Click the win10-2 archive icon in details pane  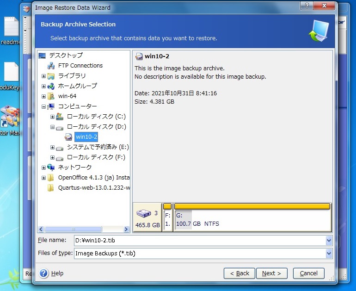tap(139, 56)
